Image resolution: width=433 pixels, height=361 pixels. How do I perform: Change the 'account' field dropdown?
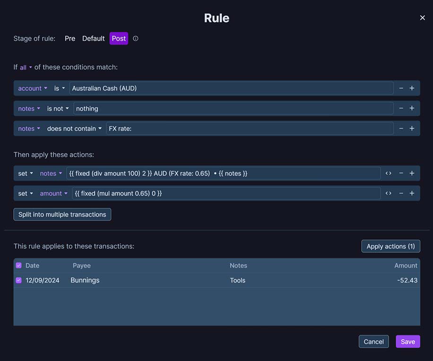click(x=33, y=88)
